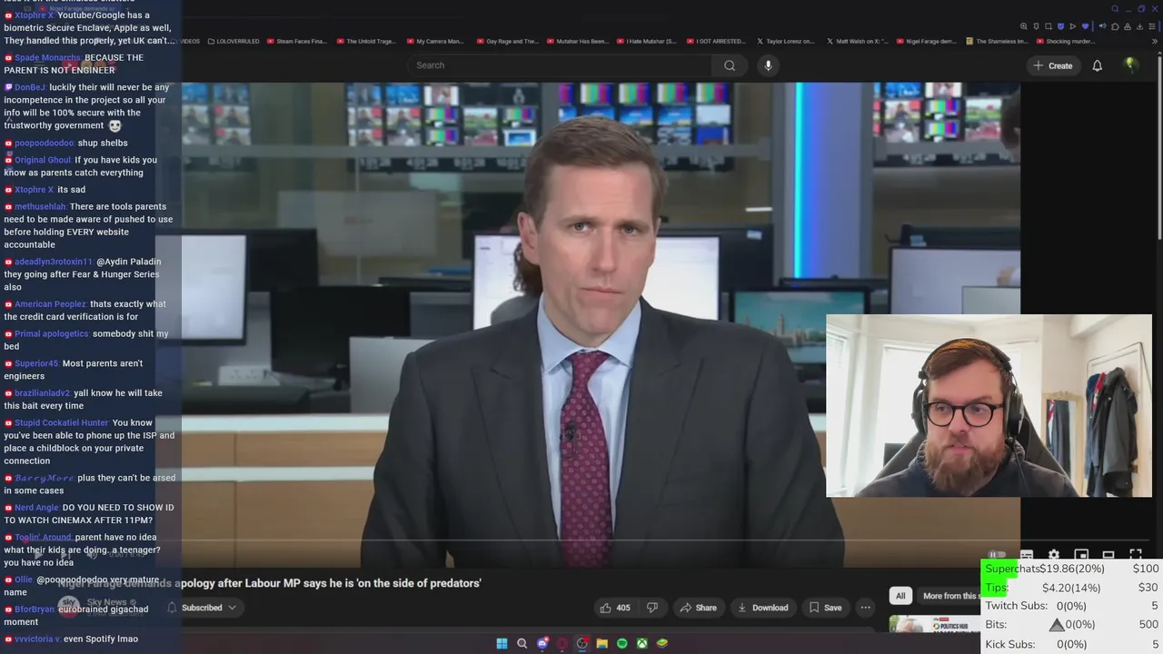
Task: Save the video to a playlist
Action: click(x=825, y=608)
